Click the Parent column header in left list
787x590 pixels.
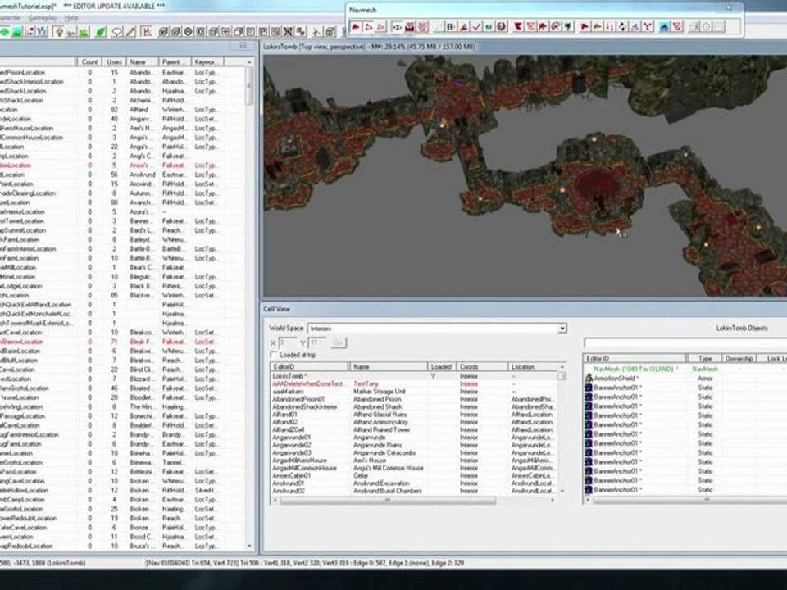[174, 61]
